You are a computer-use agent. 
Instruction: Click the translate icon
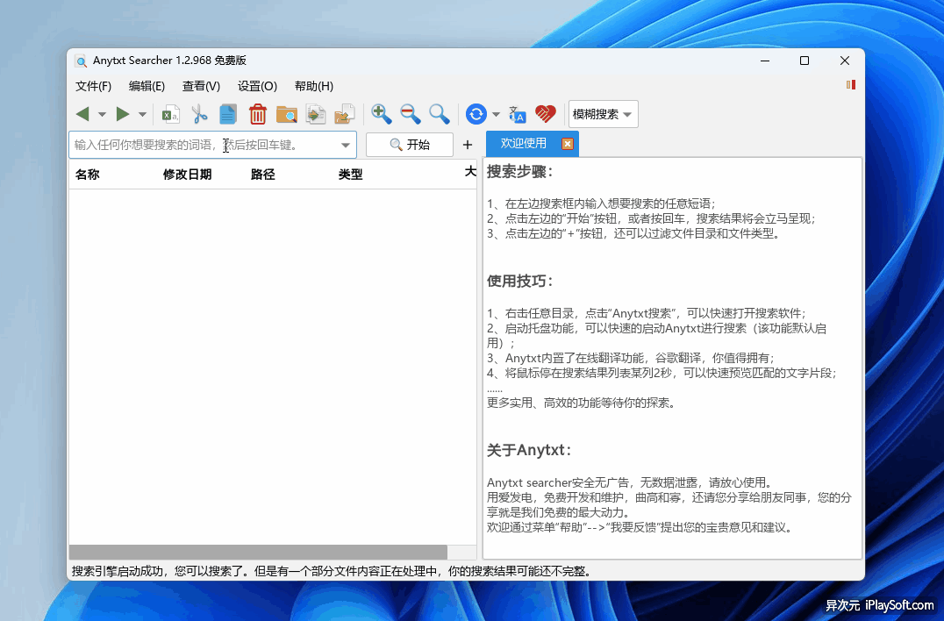(x=517, y=114)
